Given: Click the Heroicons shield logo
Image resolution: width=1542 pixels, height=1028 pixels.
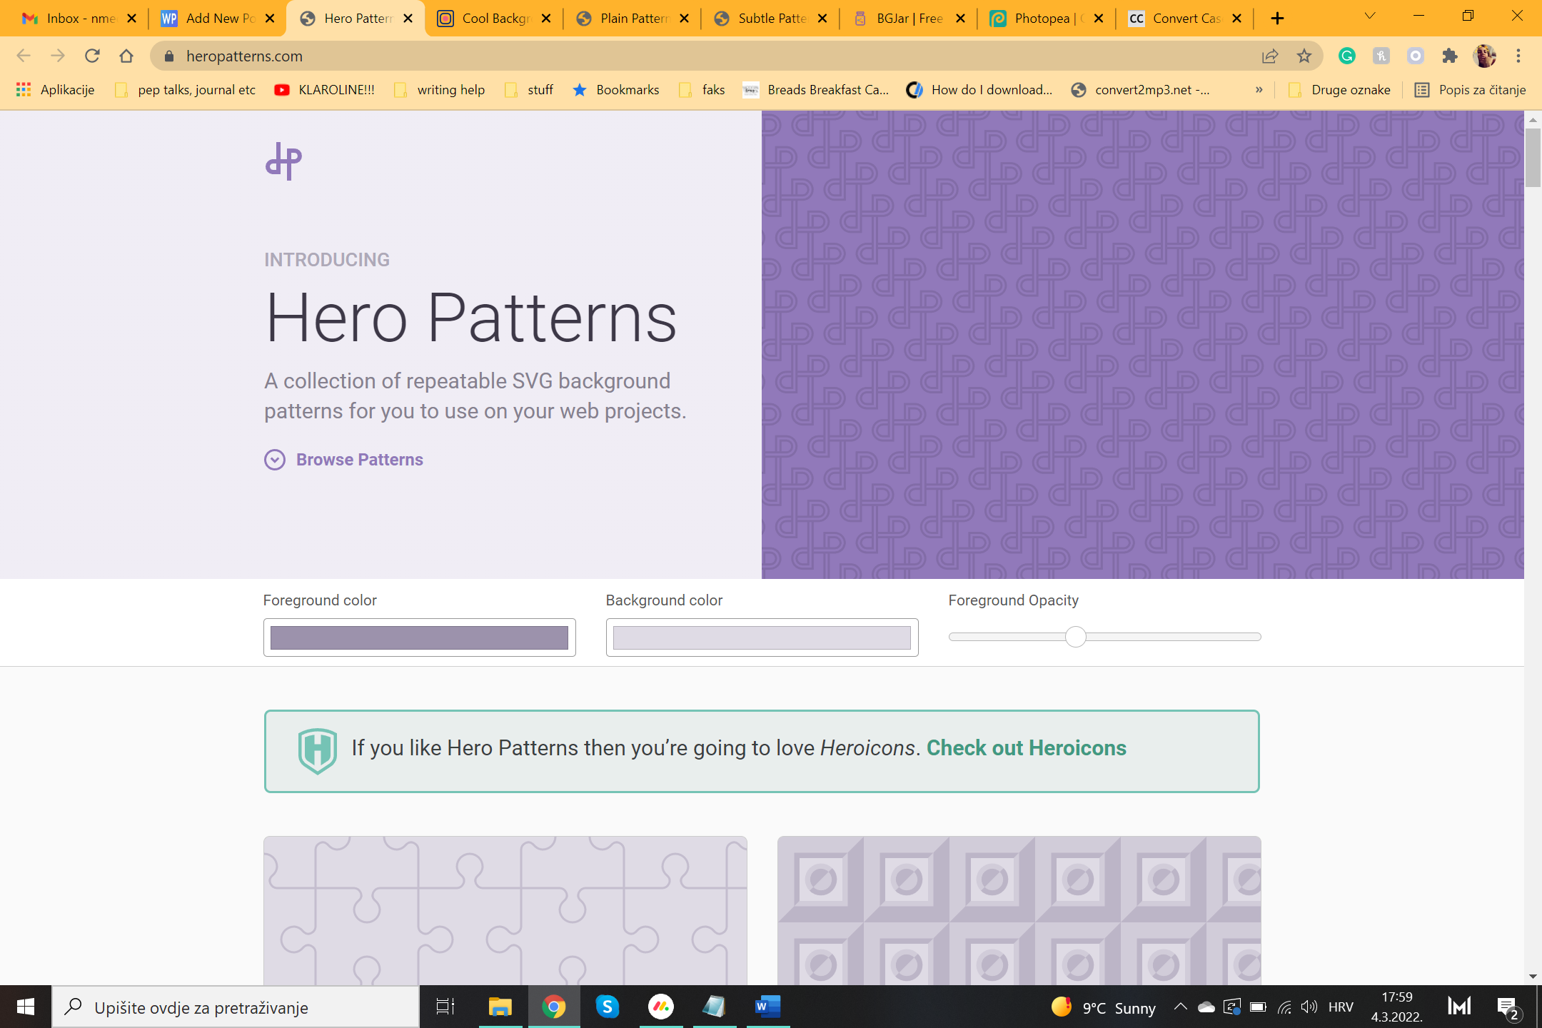Looking at the screenshot, I should pyautogui.click(x=317, y=750).
